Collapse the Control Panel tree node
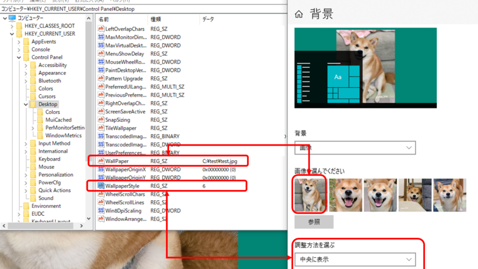Screen dimensions: 478x269 coord(19,58)
